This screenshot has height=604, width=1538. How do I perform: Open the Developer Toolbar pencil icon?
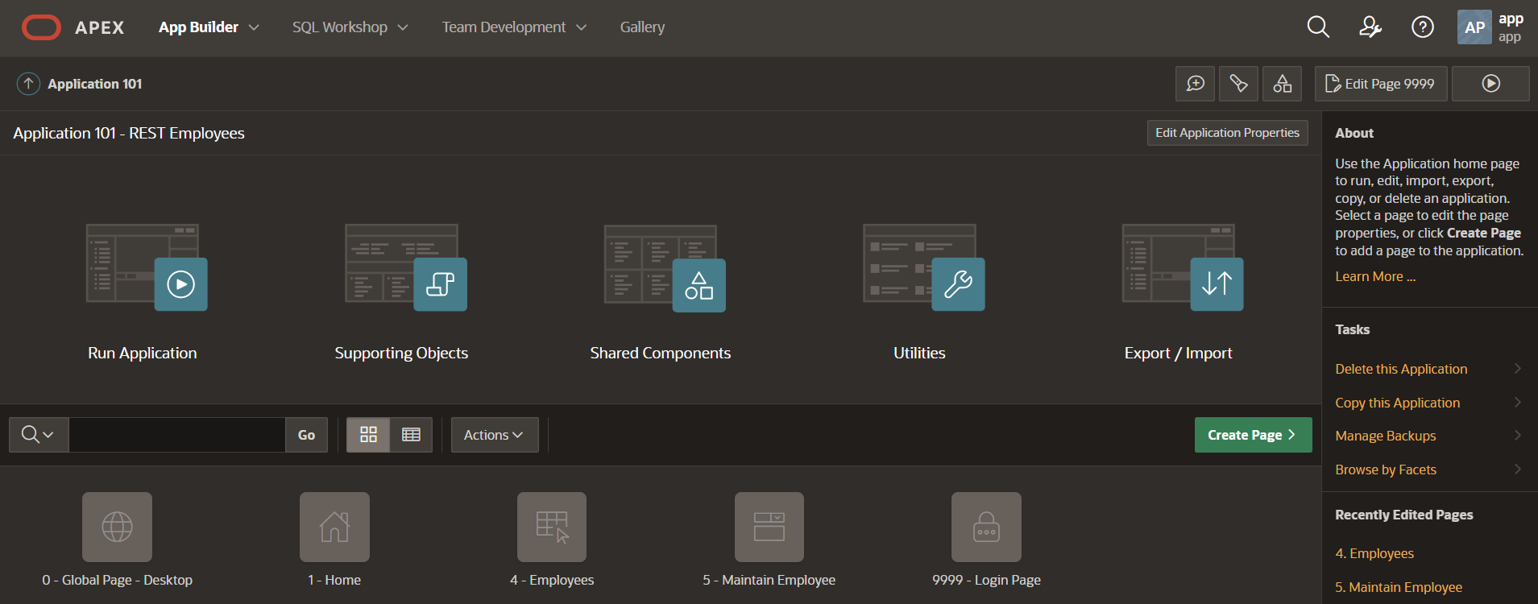pyautogui.click(x=1239, y=84)
